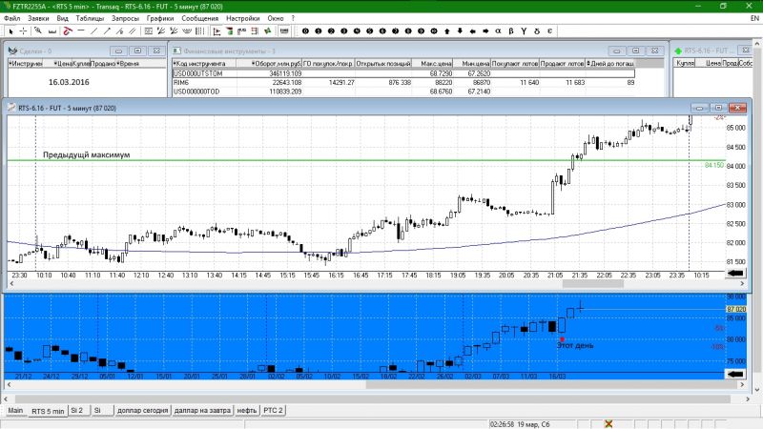Viewport: 763px width, 429px height.
Task: Select the USD000UTSTOM row
Action: (403, 73)
